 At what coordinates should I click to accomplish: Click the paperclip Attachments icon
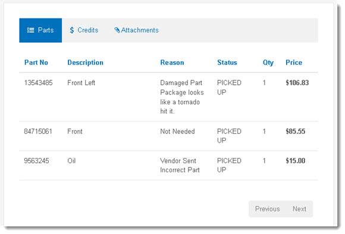click(117, 30)
